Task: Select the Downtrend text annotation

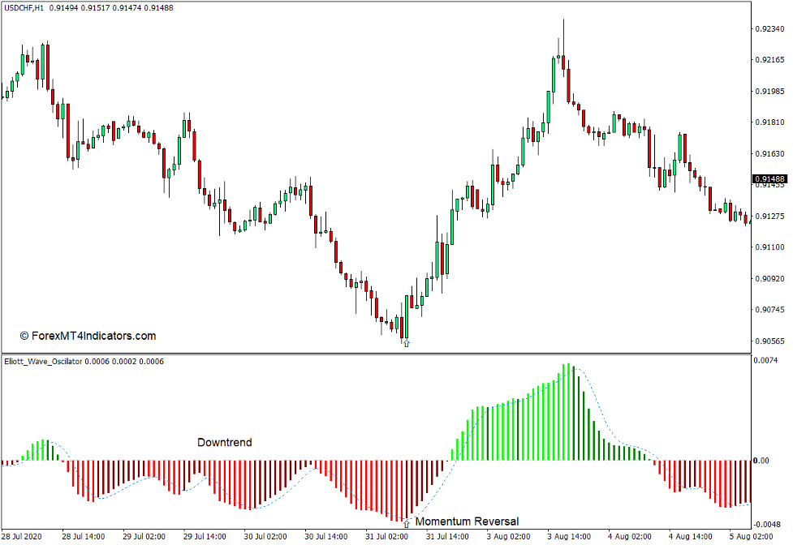Action: [x=224, y=443]
